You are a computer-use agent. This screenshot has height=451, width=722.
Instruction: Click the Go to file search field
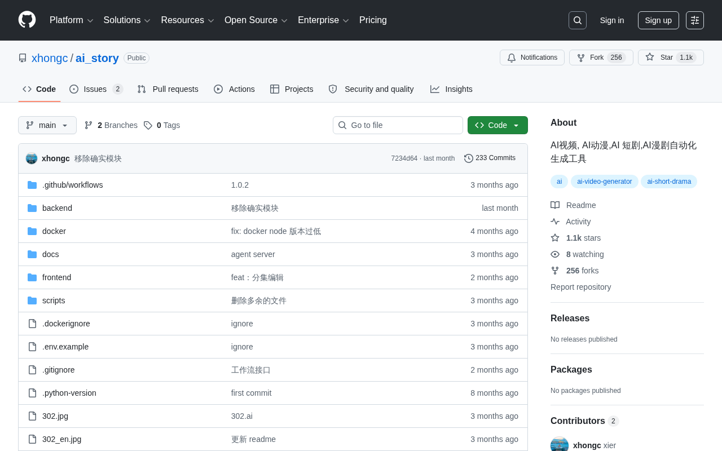(x=398, y=125)
